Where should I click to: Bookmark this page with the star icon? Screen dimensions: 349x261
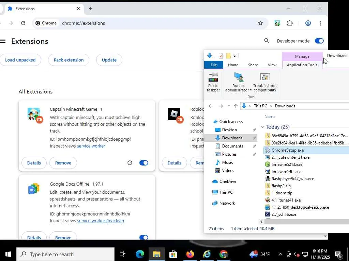260,23
